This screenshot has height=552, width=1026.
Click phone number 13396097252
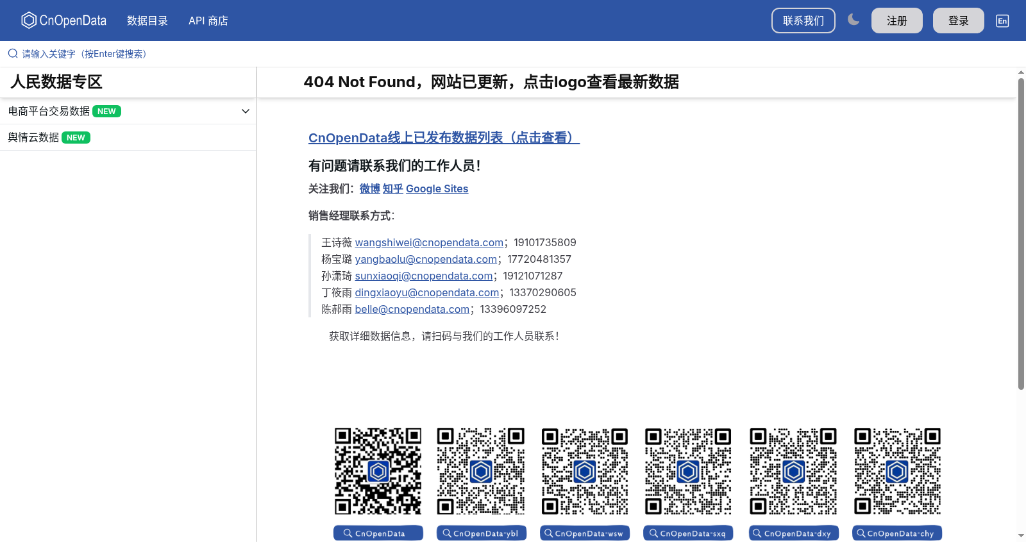pos(513,309)
